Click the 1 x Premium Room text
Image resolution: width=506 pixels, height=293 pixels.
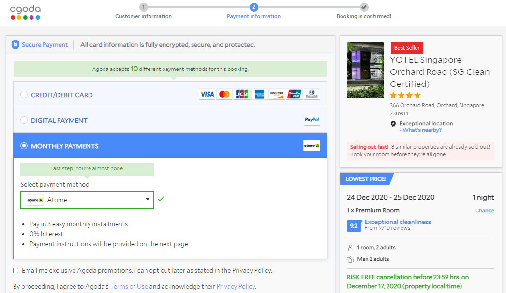(373, 210)
